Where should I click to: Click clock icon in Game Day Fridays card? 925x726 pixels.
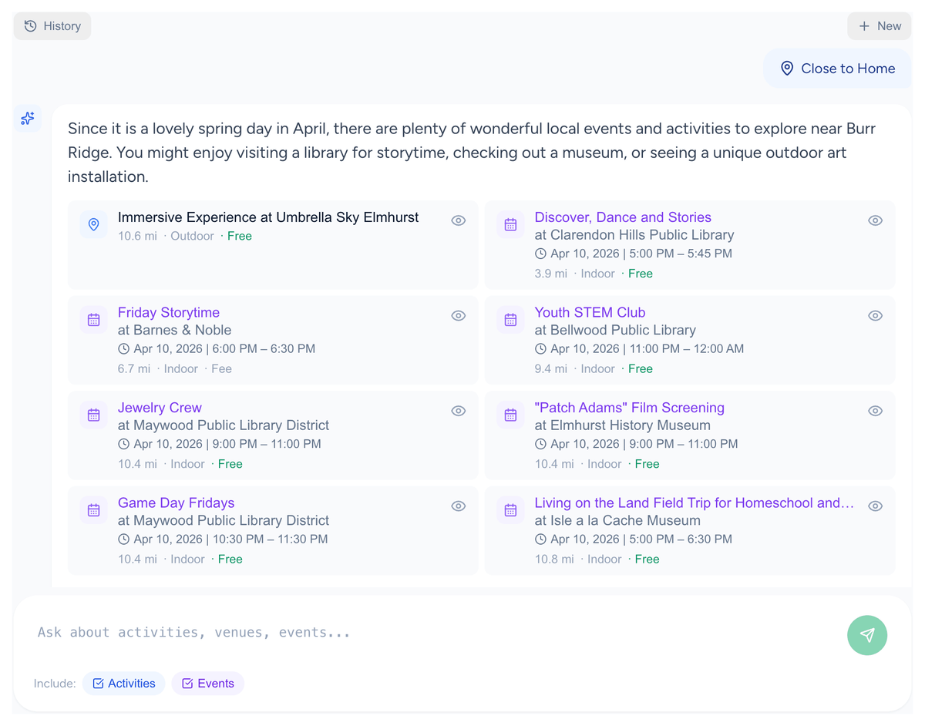coord(123,539)
